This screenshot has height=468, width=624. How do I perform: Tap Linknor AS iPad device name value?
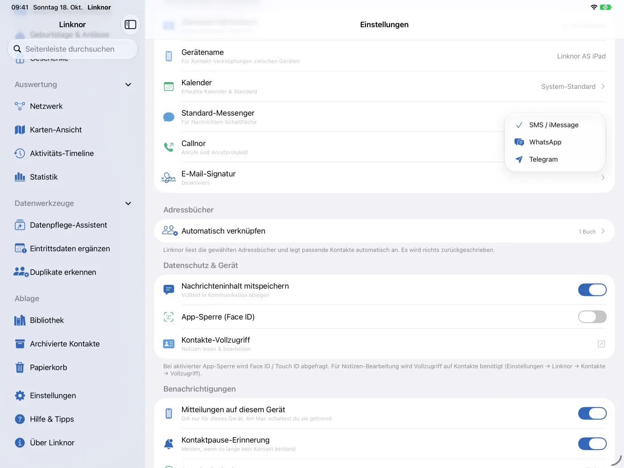[581, 56]
